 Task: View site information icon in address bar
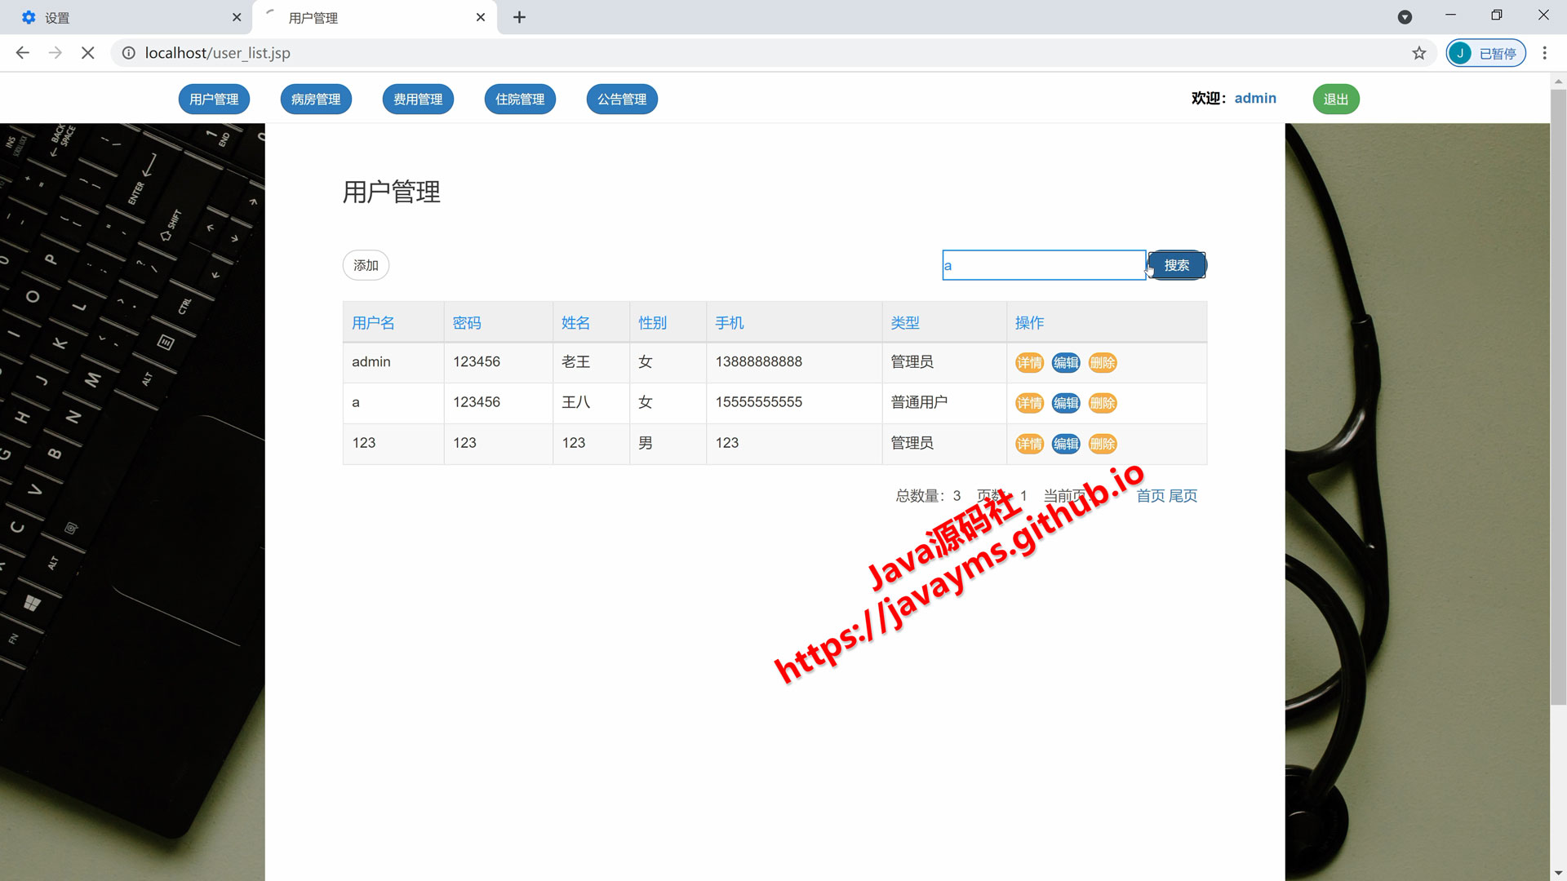[x=129, y=53]
